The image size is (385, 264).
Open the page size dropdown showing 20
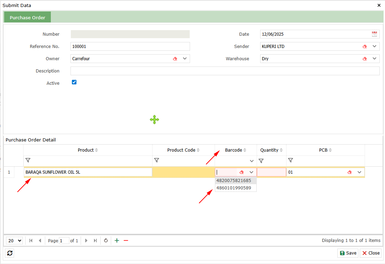coord(15,241)
